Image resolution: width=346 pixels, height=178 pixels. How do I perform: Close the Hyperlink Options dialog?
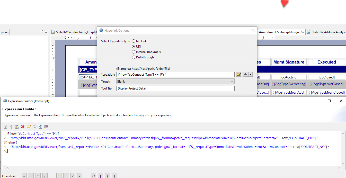253,30
